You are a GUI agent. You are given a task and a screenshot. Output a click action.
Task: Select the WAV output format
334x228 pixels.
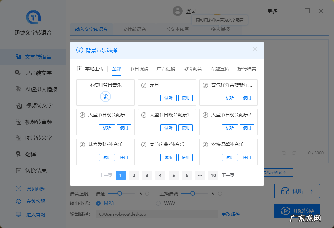[x=158, y=203]
